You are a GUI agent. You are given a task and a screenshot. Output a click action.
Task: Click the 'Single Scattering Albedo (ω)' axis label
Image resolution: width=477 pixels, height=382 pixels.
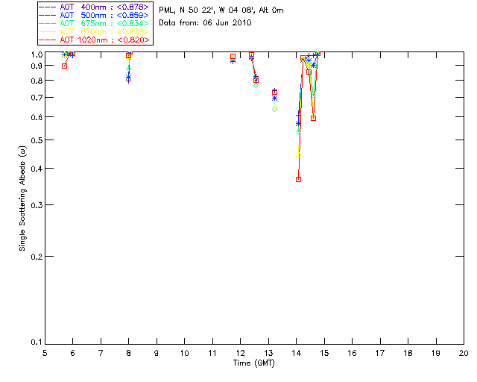[x=22, y=198]
